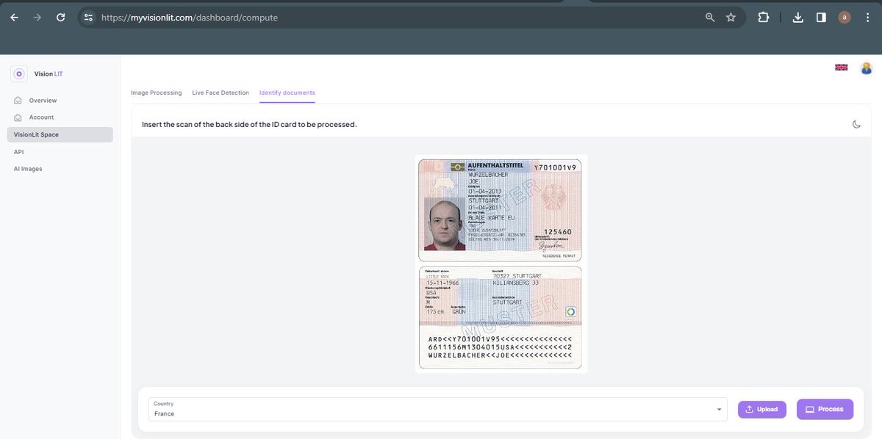
Task: Toggle dark mode moon icon
Action: [x=856, y=124]
